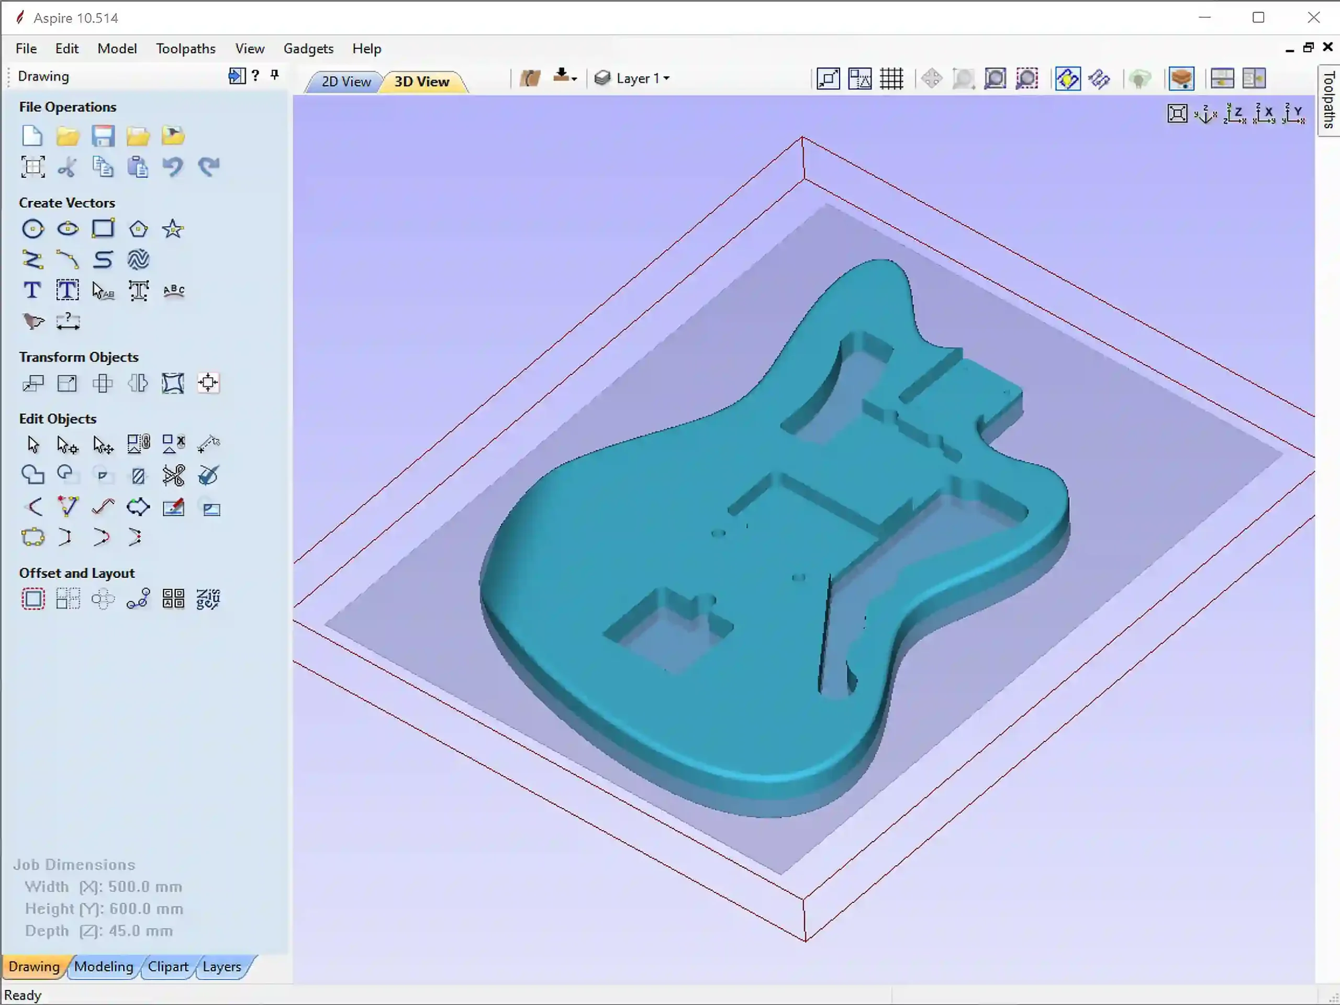1340x1005 pixels.
Task: Open the Offset Vectors tool
Action: [32, 600]
